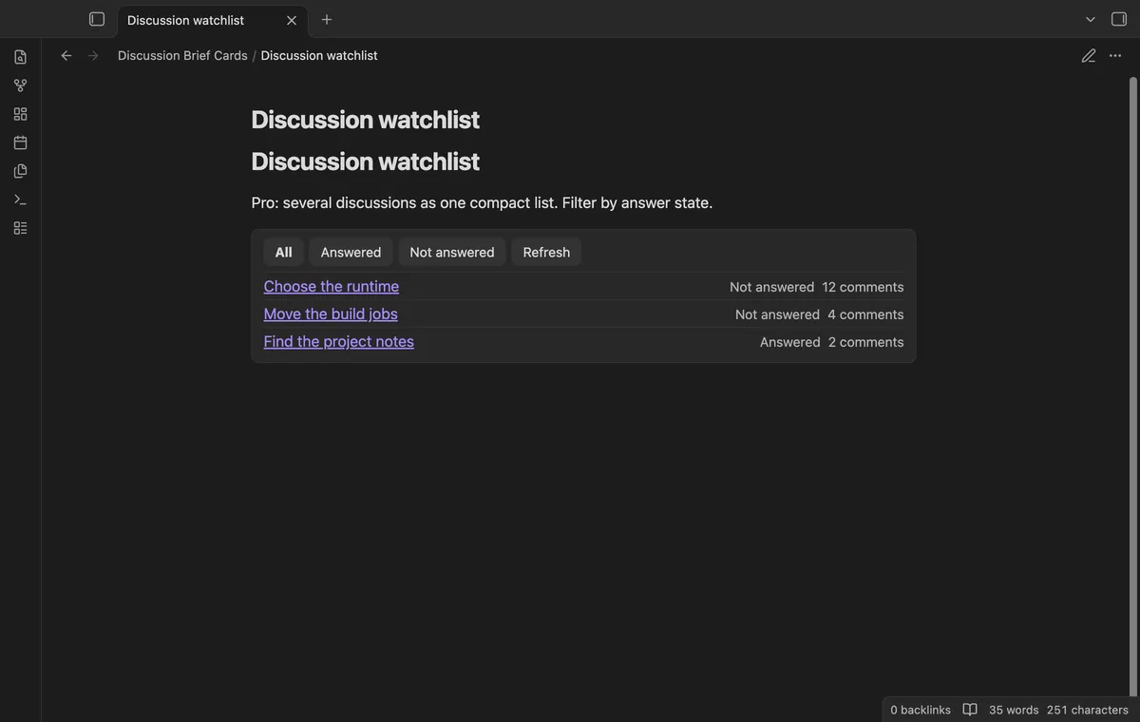Open the daily note calendar icon
1140x722 pixels.
coord(20,142)
